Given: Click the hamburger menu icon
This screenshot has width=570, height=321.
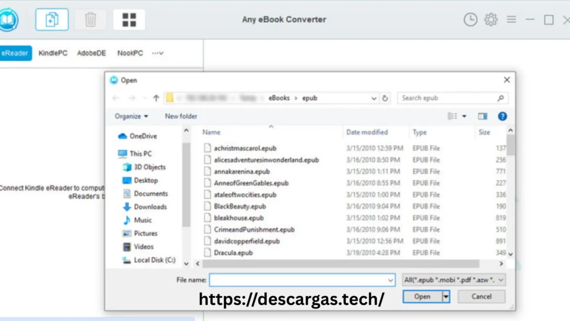Looking at the screenshot, I should (511, 19).
